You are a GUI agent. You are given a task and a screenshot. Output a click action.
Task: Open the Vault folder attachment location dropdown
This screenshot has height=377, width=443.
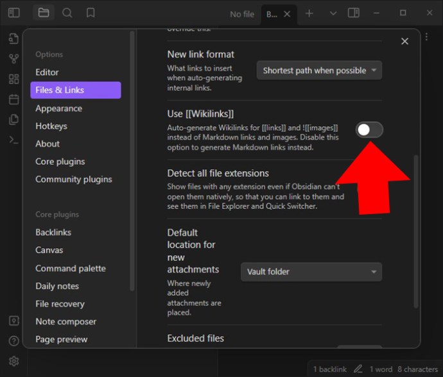(311, 272)
